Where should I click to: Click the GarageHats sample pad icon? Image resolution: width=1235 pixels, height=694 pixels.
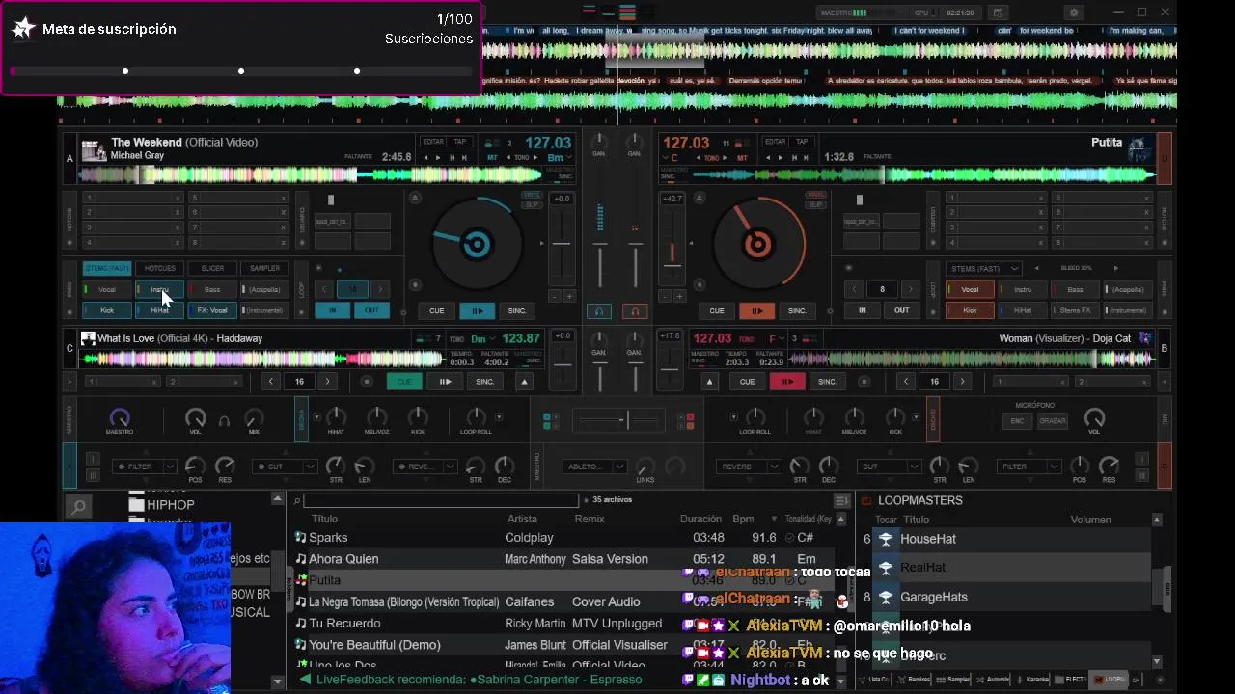(885, 597)
